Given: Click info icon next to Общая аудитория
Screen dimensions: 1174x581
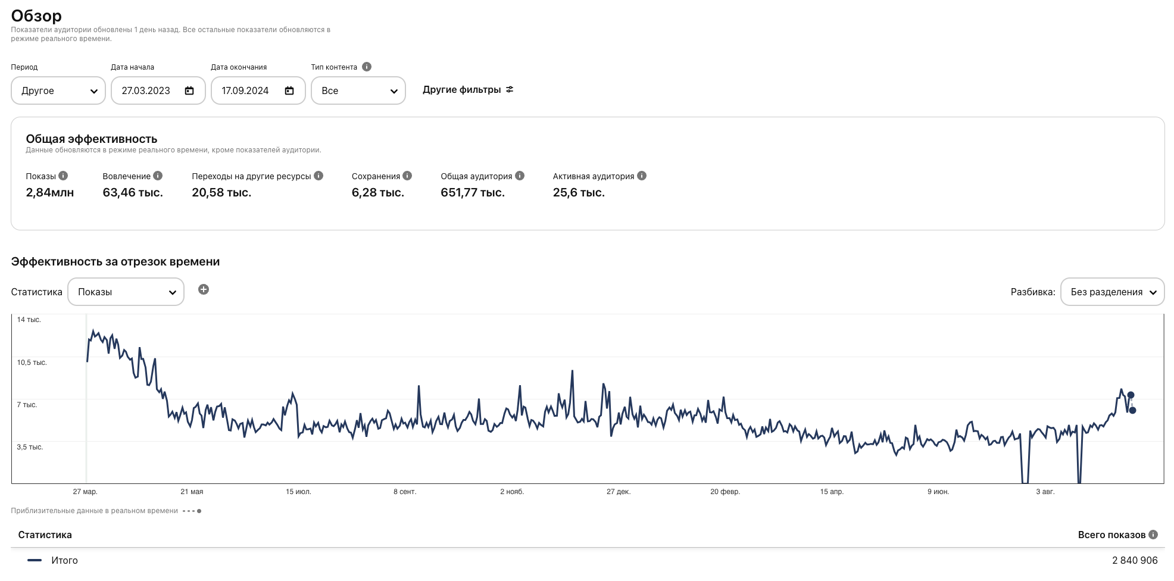Looking at the screenshot, I should click(520, 176).
